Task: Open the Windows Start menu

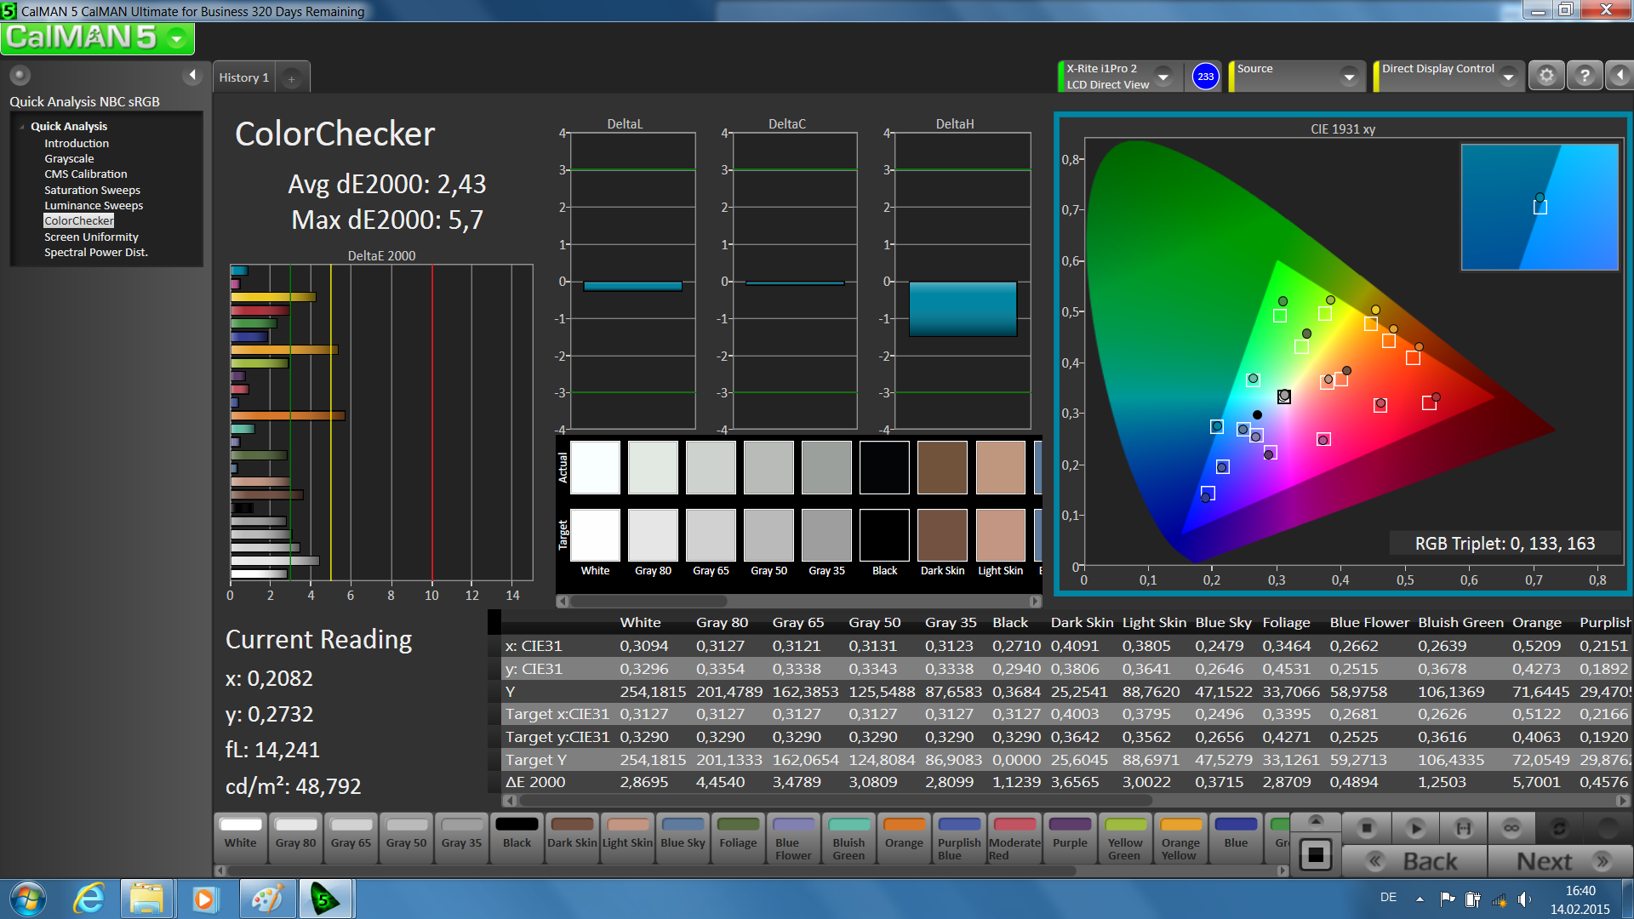Action: (x=28, y=899)
